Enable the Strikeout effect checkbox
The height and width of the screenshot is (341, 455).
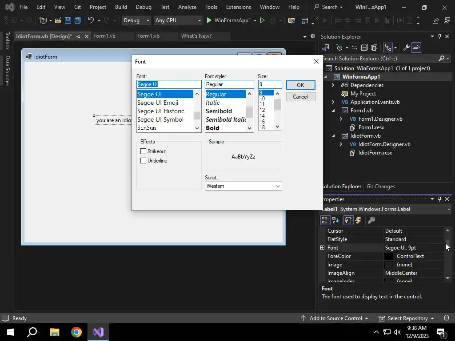click(143, 151)
